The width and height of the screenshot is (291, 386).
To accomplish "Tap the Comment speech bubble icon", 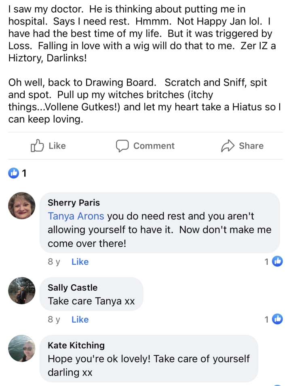I will pyautogui.click(x=122, y=146).
